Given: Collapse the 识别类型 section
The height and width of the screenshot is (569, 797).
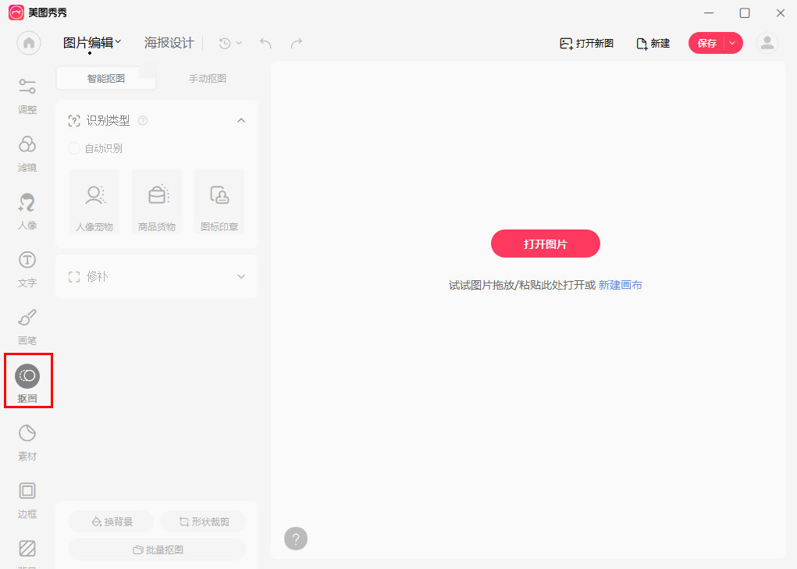Looking at the screenshot, I should click(241, 120).
